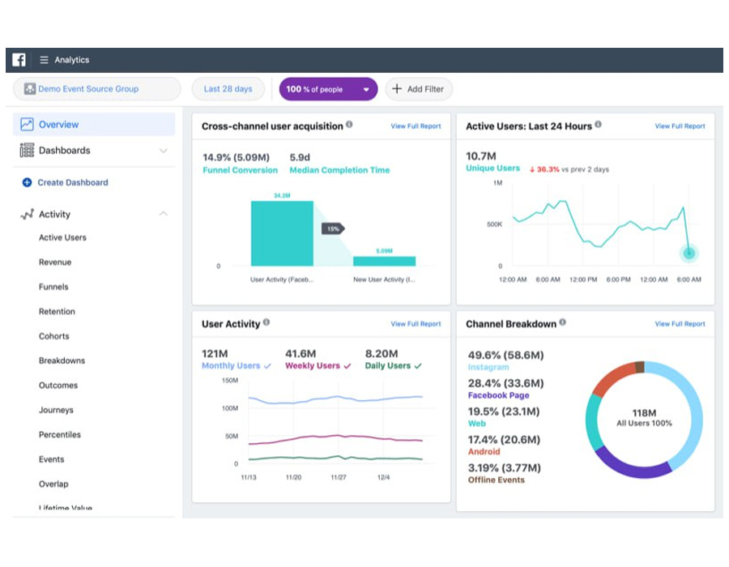Click the Facebook logo icon
This screenshot has height=567, width=729.
coord(19,60)
